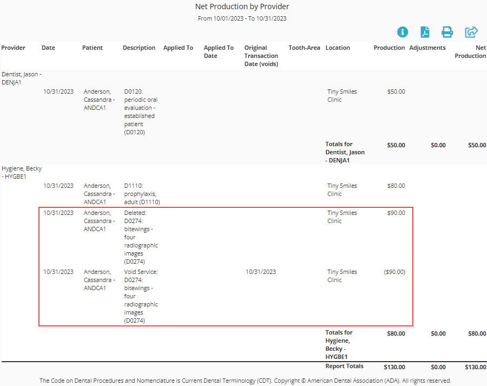This screenshot has width=487, height=386.
Task: Click the Production column header
Action: [x=389, y=48]
